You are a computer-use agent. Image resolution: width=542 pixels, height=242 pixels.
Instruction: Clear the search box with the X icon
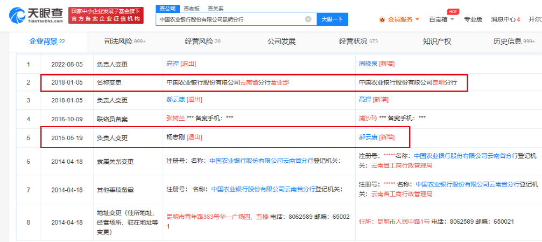pyautogui.click(x=308, y=19)
